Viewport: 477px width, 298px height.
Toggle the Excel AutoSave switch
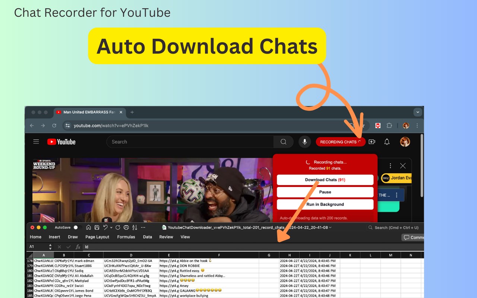pos(77,227)
